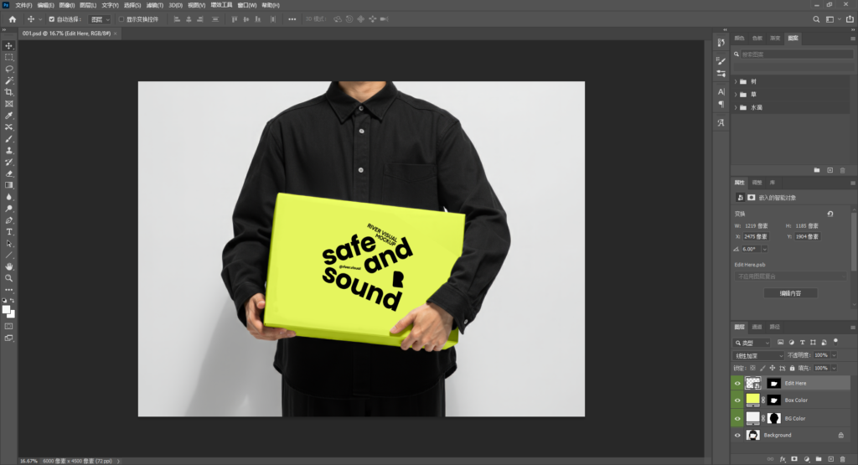
Task: Click the share icon at top right
Action: point(850,19)
